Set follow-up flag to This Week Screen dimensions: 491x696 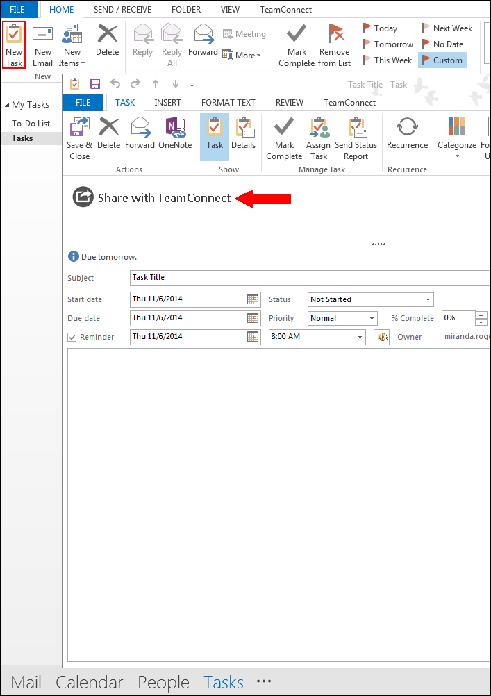click(x=388, y=60)
